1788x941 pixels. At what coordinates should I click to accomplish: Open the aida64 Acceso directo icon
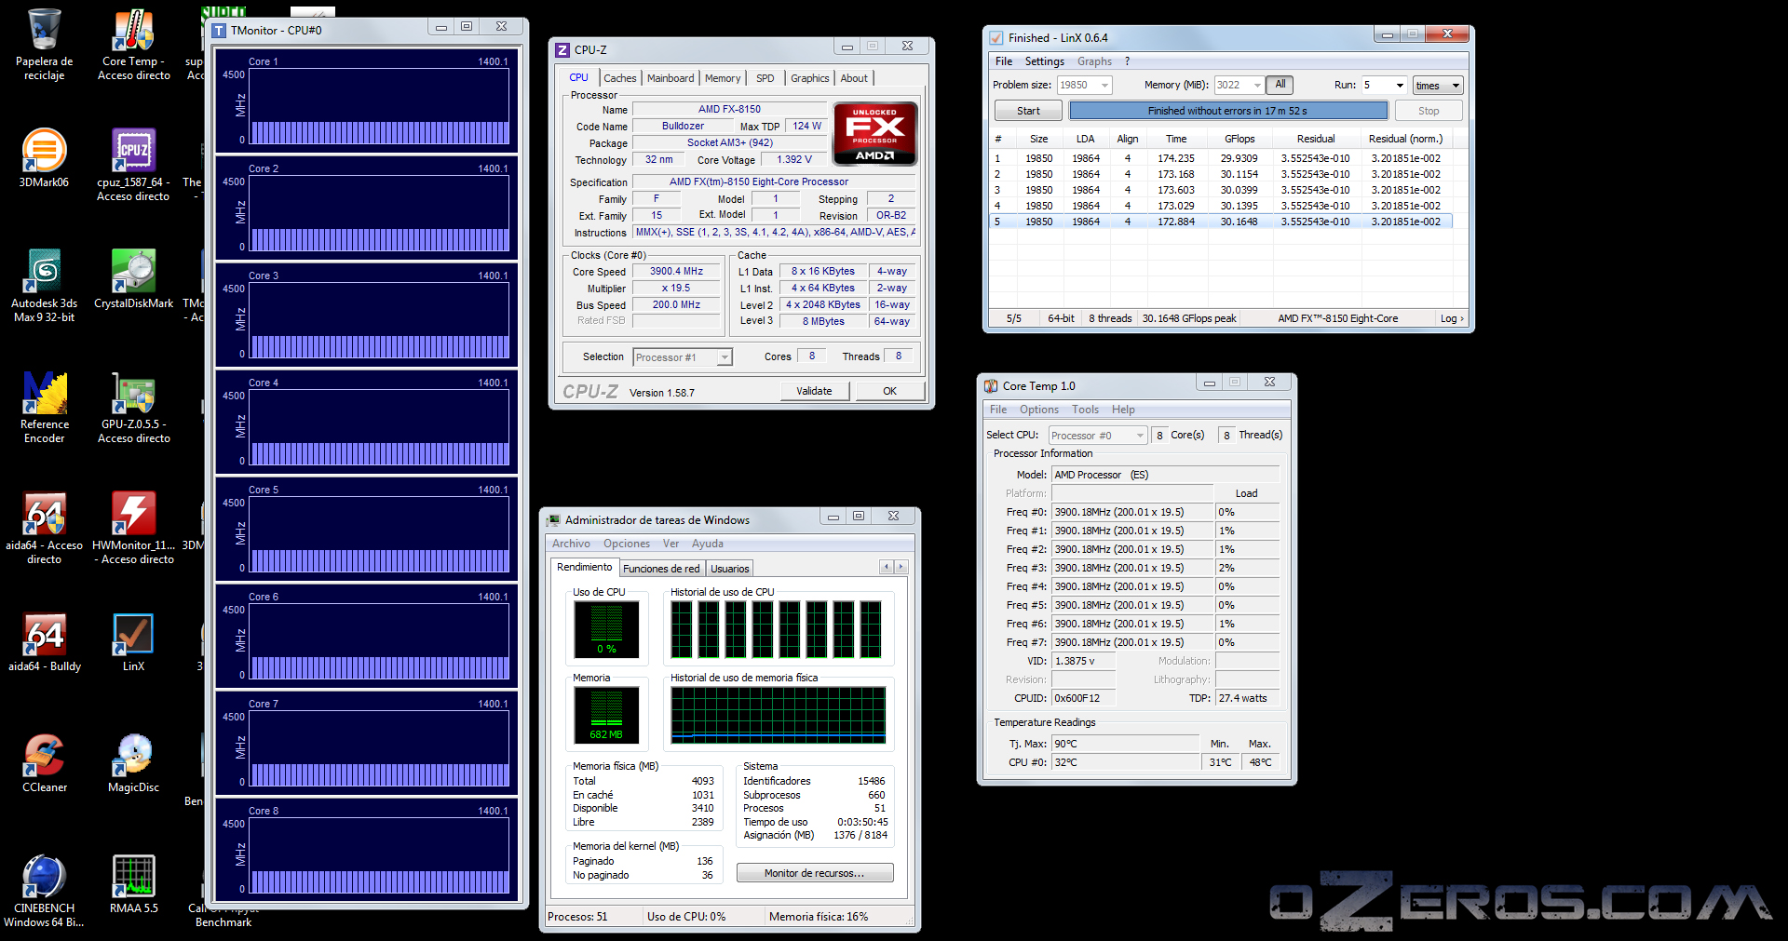tap(44, 528)
